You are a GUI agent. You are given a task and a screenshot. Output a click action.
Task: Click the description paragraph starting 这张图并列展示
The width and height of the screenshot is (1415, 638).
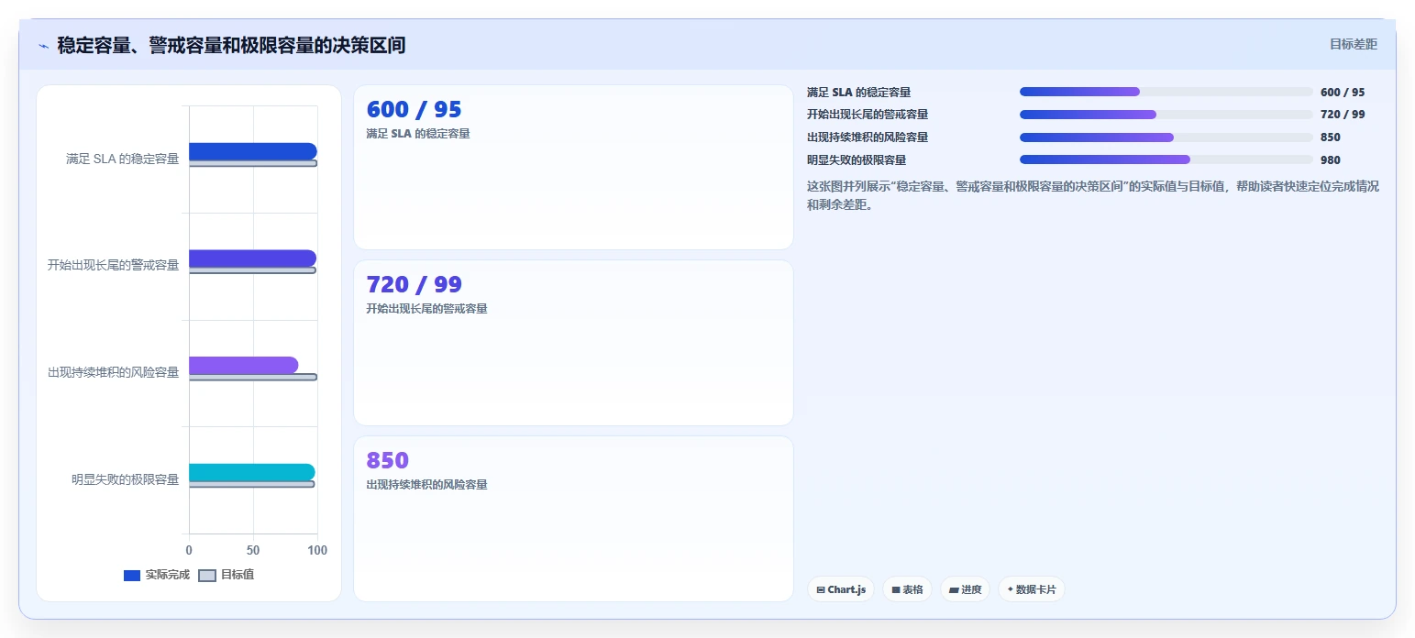click(x=1093, y=195)
